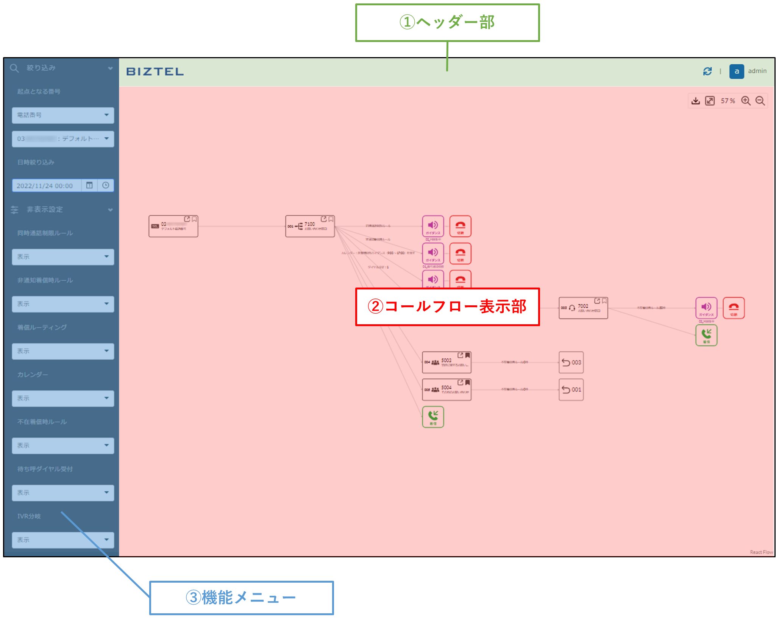Click the IVR branch icon in node 7100
This screenshot has width=779, height=622.
tap(299, 226)
